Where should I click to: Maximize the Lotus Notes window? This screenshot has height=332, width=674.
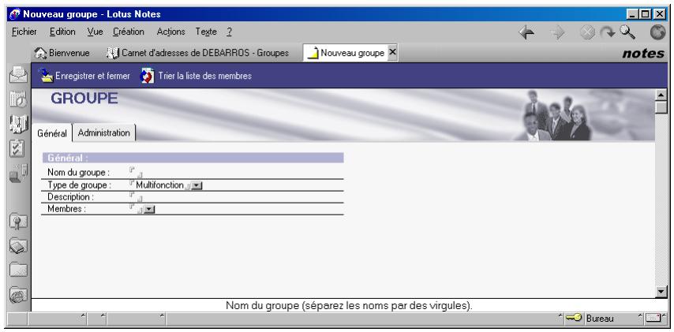[x=646, y=14]
